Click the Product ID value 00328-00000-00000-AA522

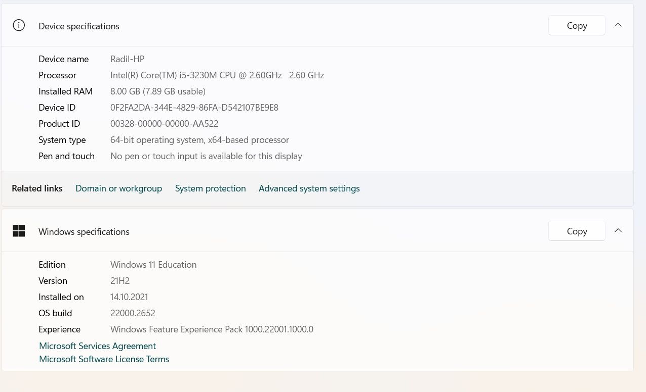pos(165,124)
